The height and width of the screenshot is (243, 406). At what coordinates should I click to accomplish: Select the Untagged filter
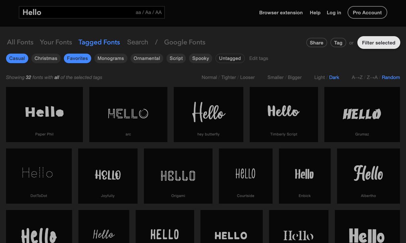point(230,58)
